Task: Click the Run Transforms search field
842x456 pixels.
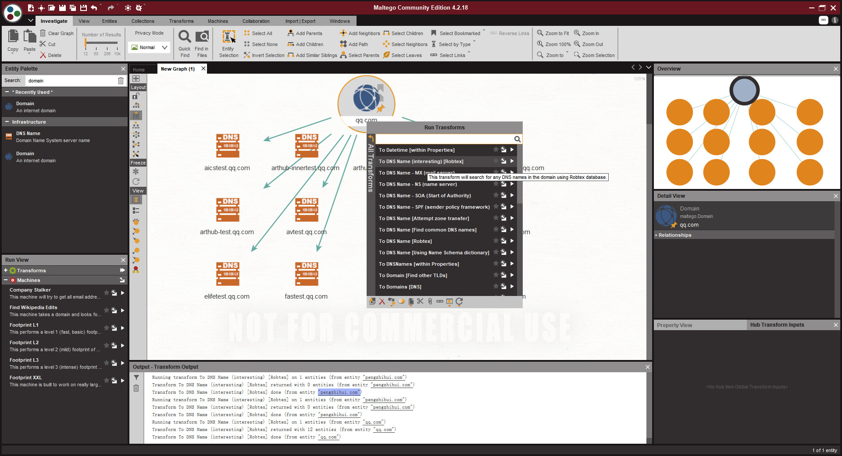Action: pyautogui.click(x=445, y=139)
